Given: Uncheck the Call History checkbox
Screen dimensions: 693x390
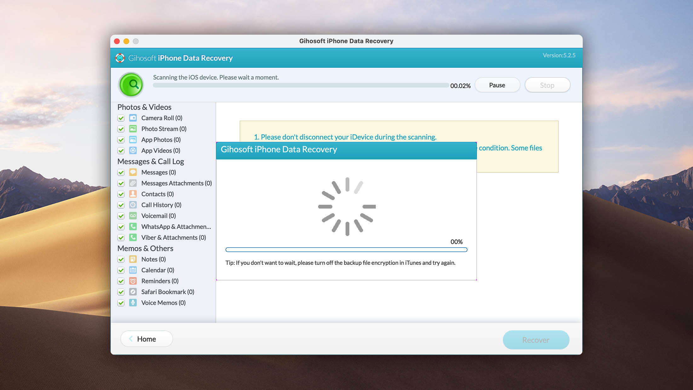Looking at the screenshot, I should (121, 205).
